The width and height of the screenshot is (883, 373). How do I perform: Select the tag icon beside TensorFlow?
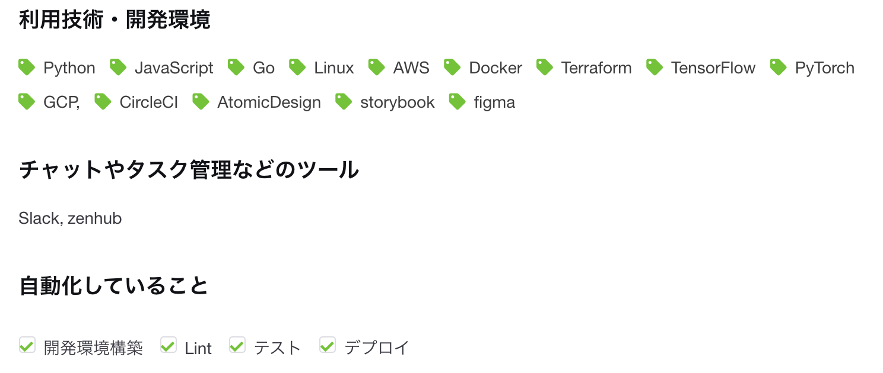pyautogui.click(x=654, y=67)
